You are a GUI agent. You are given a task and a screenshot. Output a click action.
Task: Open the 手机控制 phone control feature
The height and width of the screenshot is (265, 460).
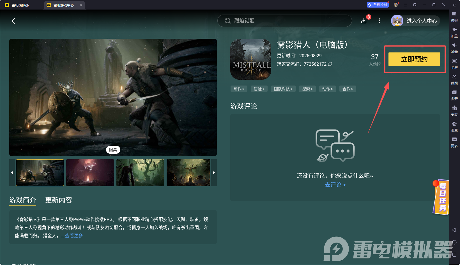coord(378,5)
